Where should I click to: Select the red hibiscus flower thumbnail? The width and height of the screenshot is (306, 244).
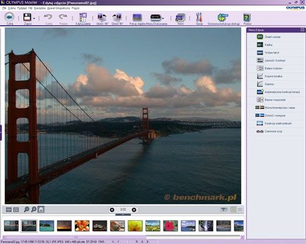click(x=170, y=226)
